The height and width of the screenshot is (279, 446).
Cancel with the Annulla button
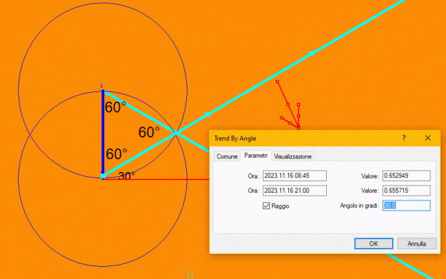pyautogui.click(x=417, y=244)
